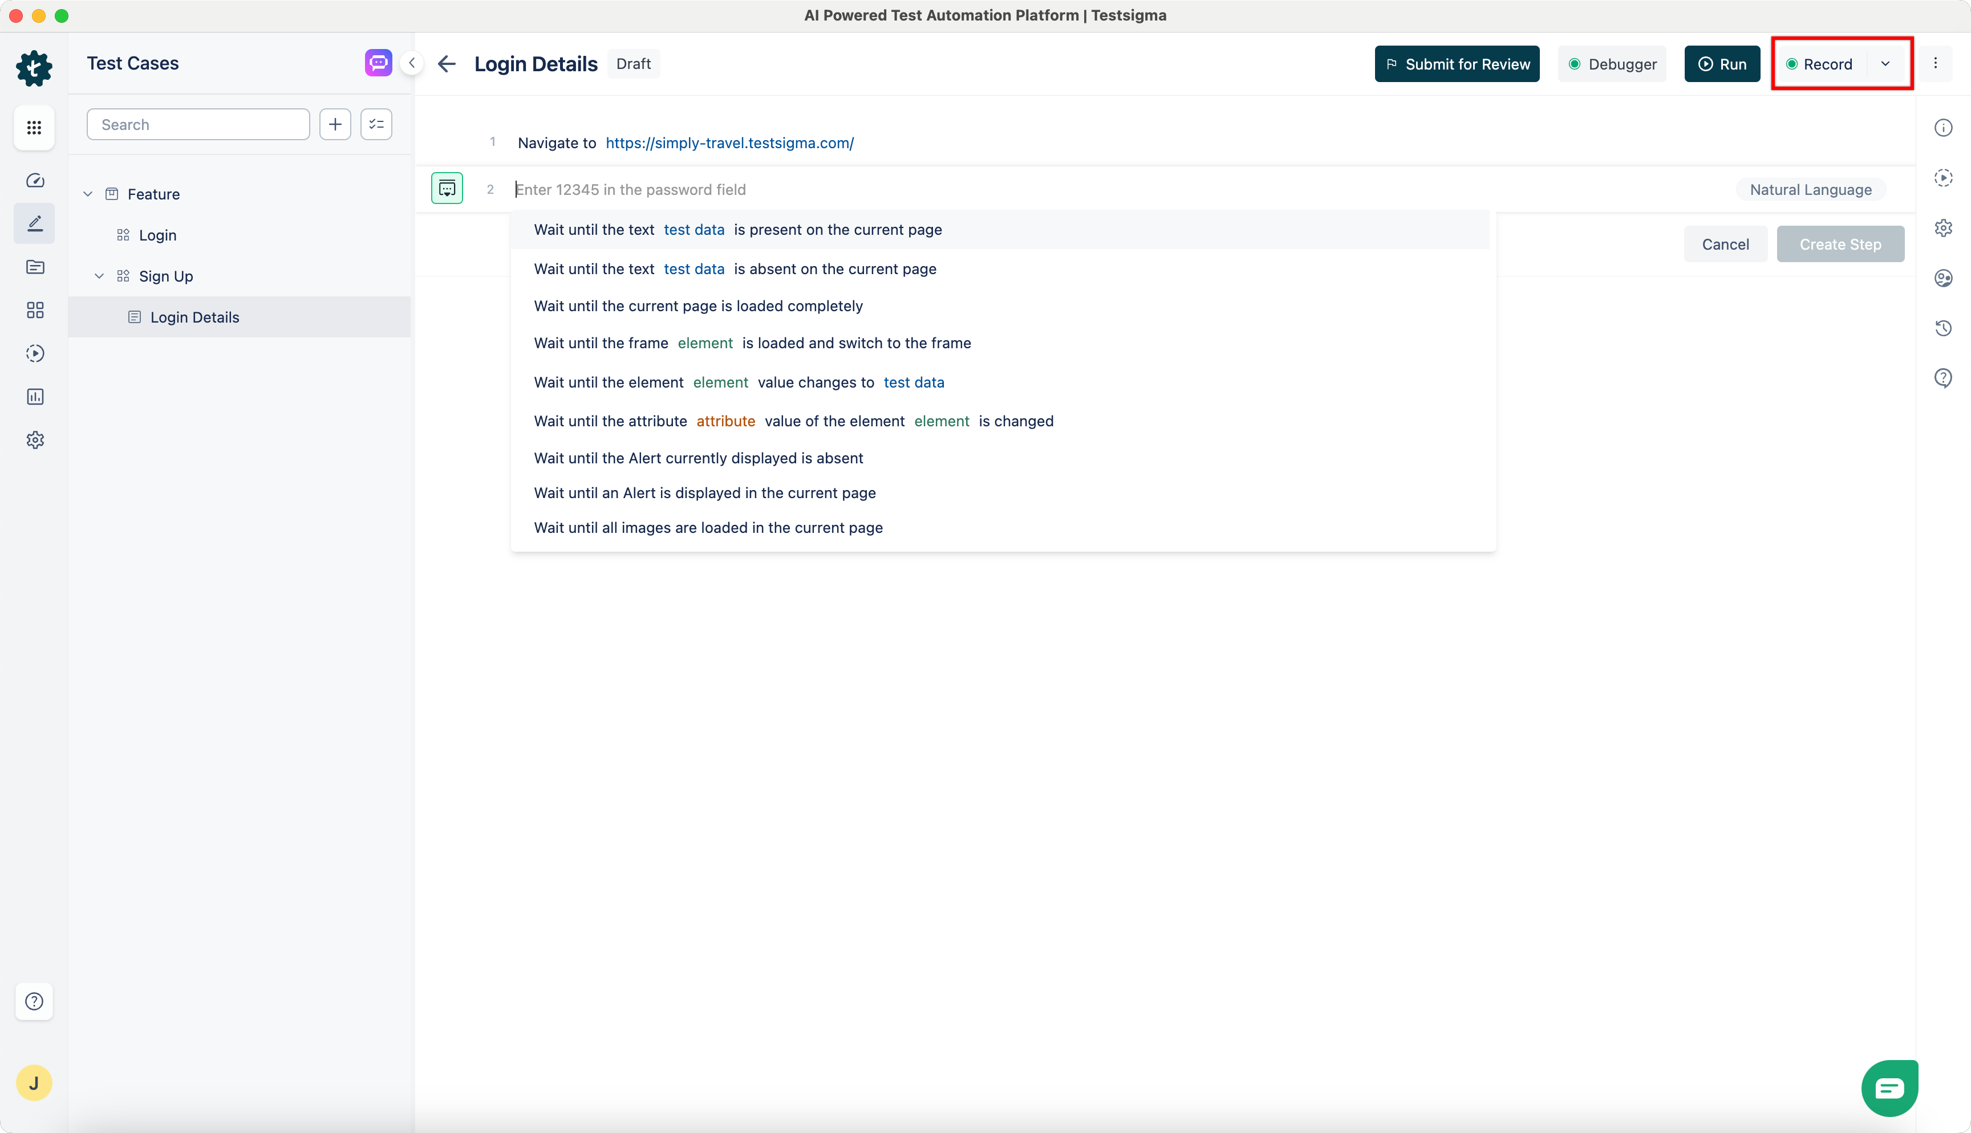Choose 'text is absent on the current page' suggestion
This screenshot has width=1971, height=1133.
point(1000,268)
